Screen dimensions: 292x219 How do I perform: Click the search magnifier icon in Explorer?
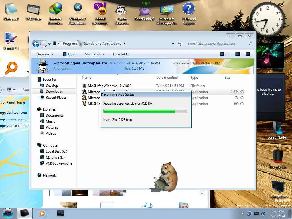[250, 44]
